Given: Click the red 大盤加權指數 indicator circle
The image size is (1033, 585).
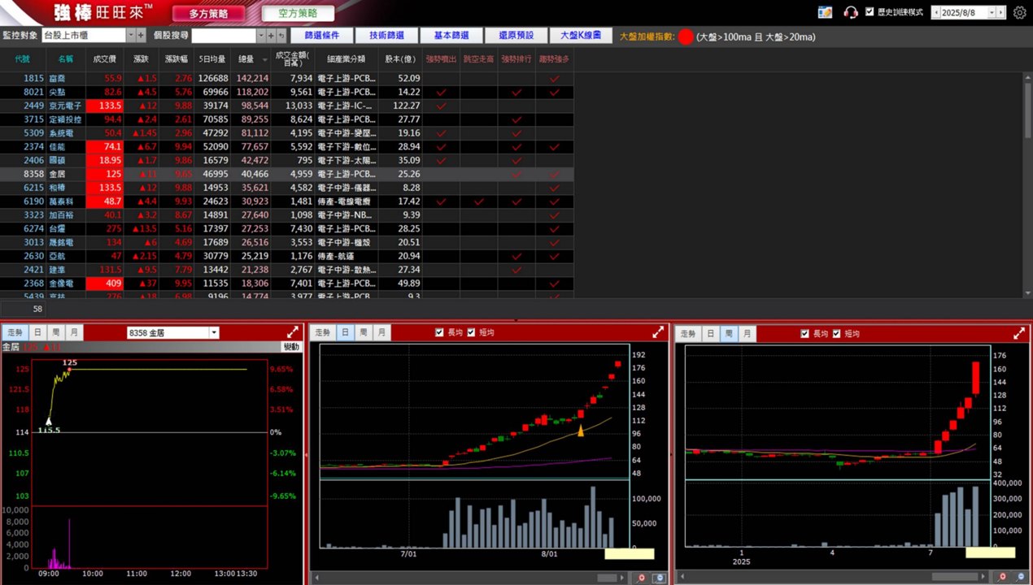Looking at the screenshot, I should tap(686, 37).
